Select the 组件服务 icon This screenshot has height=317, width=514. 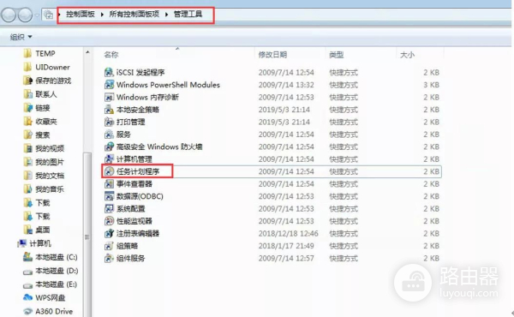[x=109, y=259]
